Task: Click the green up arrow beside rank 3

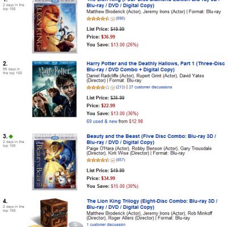Action: 11,136
